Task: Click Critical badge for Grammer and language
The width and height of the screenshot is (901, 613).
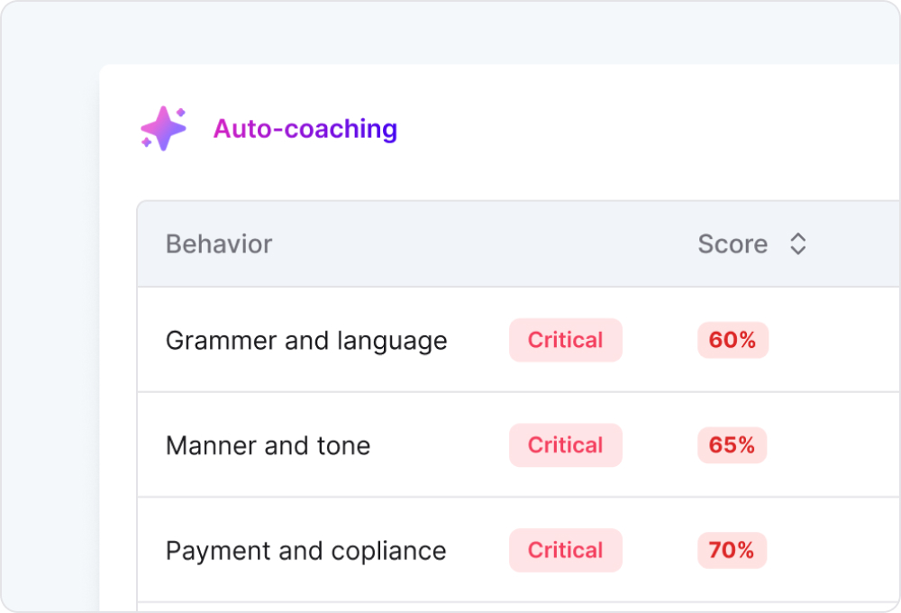Action: [566, 340]
